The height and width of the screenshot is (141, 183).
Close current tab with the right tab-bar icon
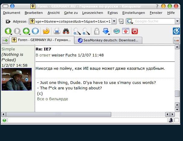coord(176,40)
